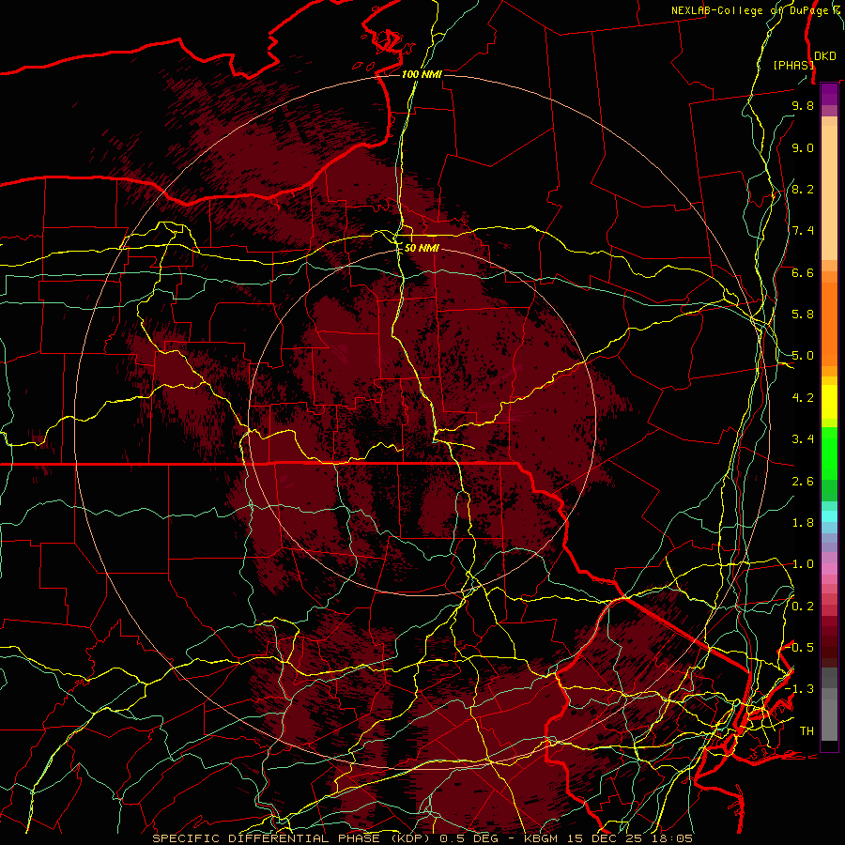Click the -1.3 legend value
Viewport: 845px width, 845px height.
[799, 689]
